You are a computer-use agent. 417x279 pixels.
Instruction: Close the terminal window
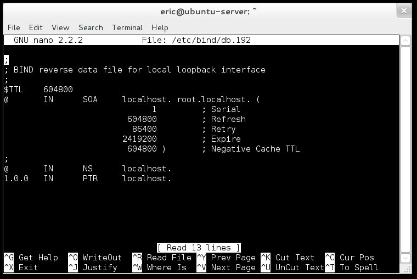coord(404,10)
